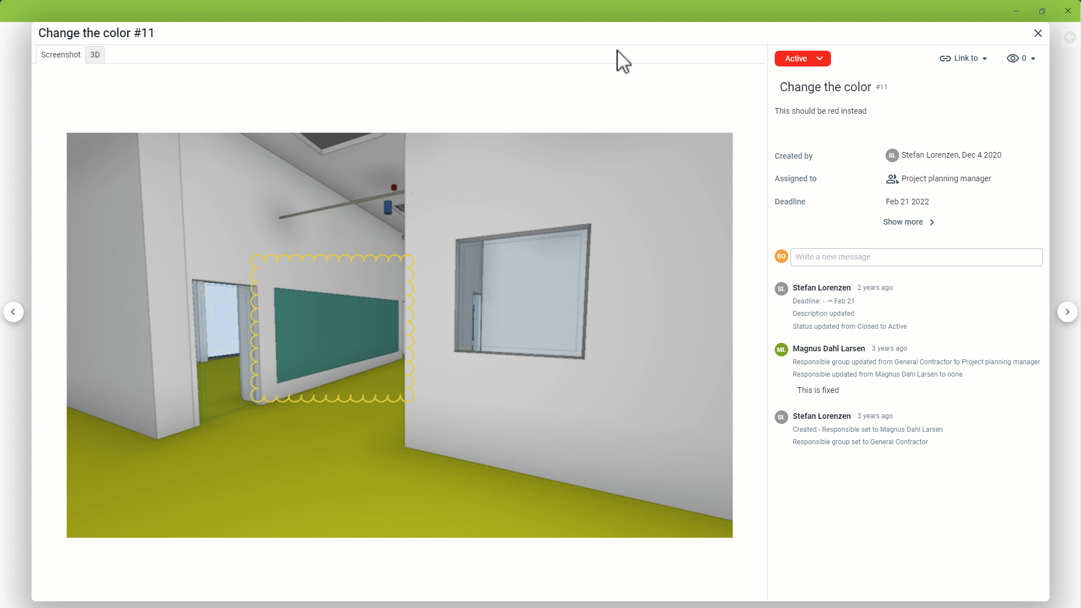Image resolution: width=1081 pixels, height=608 pixels.
Task: Open watchers count dropdown arrow
Action: [1033, 59]
